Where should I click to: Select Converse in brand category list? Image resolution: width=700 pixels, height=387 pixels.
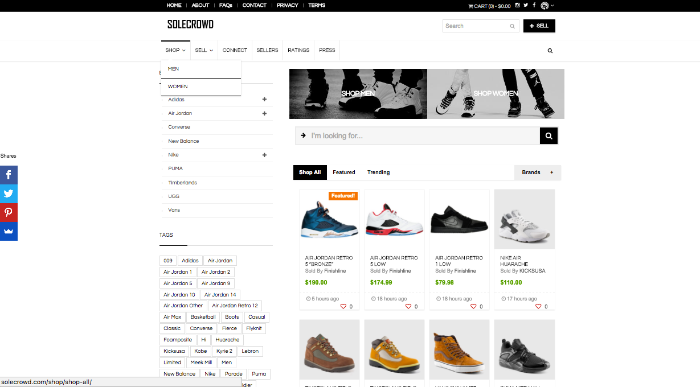click(x=179, y=127)
